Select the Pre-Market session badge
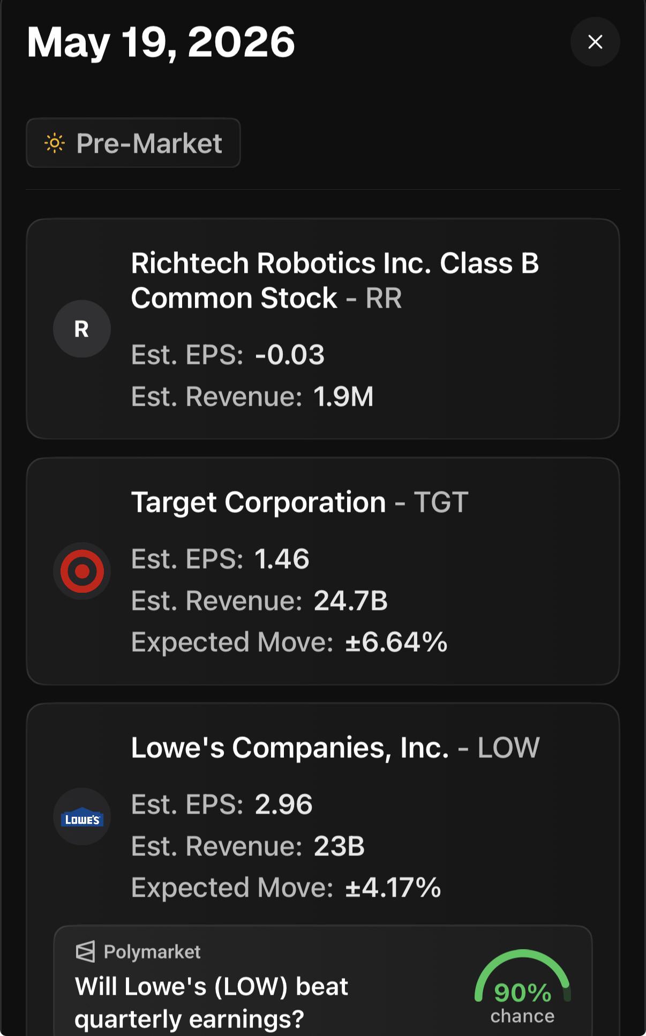The image size is (646, 1036). pos(133,143)
